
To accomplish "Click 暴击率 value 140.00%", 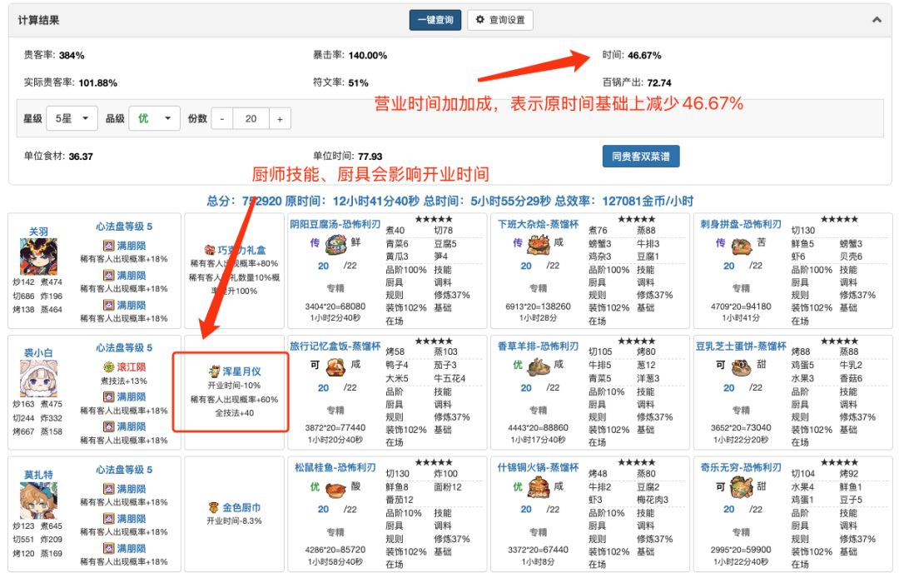I will coord(368,56).
